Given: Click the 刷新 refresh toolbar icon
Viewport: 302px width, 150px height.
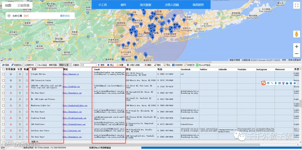Looking at the screenshot, I should point(3,65).
